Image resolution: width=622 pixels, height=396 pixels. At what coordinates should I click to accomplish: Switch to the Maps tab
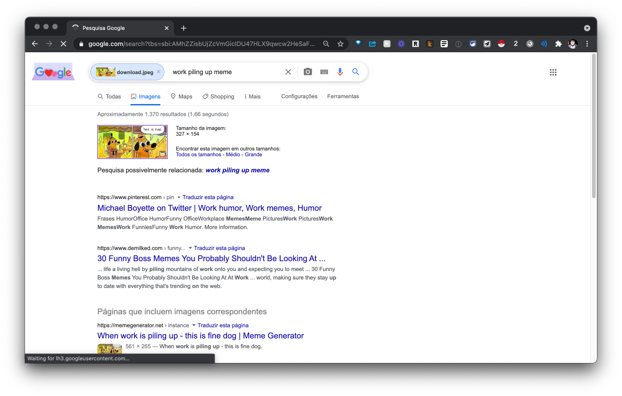click(x=181, y=96)
